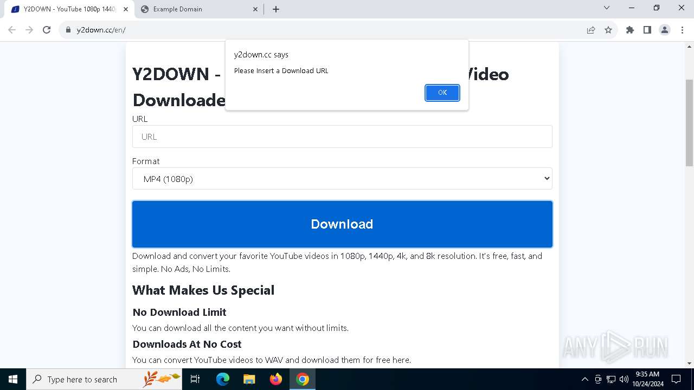Click the page vertical scrollbar thumb
This screenshot has height=390, width=694.
click(x=689, y=122)
